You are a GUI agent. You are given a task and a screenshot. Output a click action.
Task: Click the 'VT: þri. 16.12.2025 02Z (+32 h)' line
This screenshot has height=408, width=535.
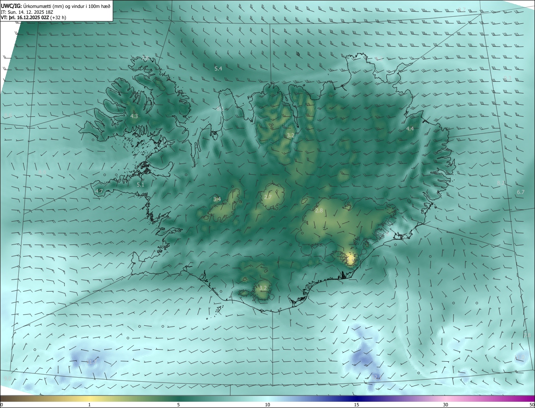33,18
